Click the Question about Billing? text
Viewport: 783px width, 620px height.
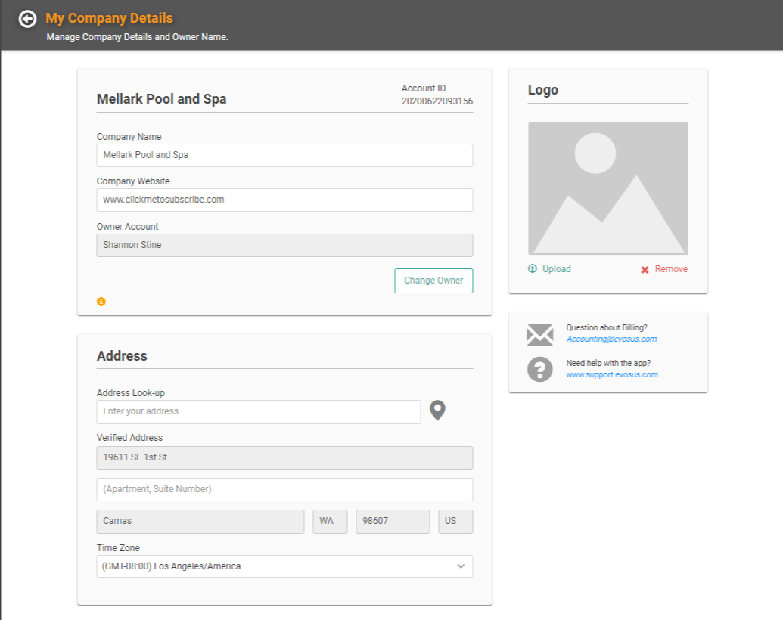click(606, 327)
